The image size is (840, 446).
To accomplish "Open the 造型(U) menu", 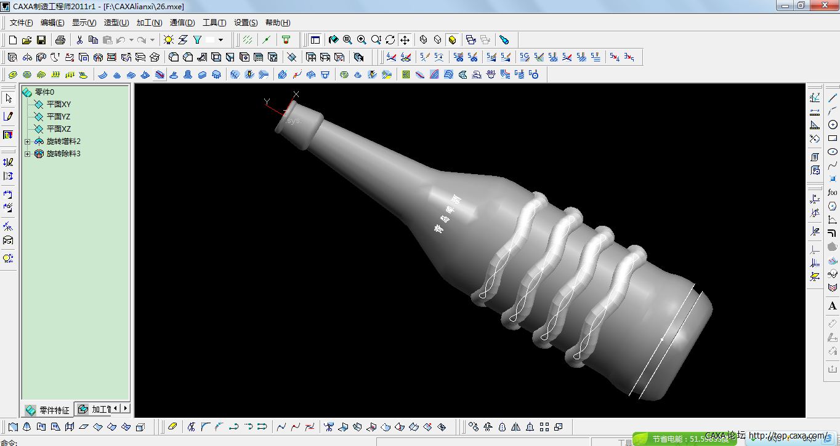I will 116,23.
